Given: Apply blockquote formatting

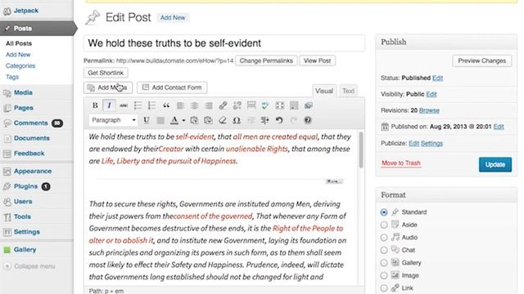Looking at the screenshot, I should tap(166, 105).
